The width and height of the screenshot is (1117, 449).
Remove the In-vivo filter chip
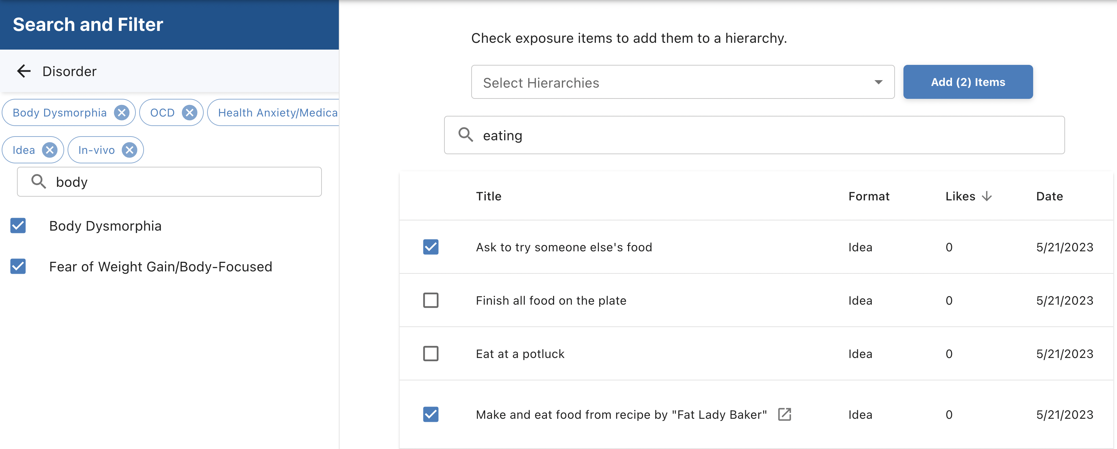pyautogui.click(x=129, y=150)
